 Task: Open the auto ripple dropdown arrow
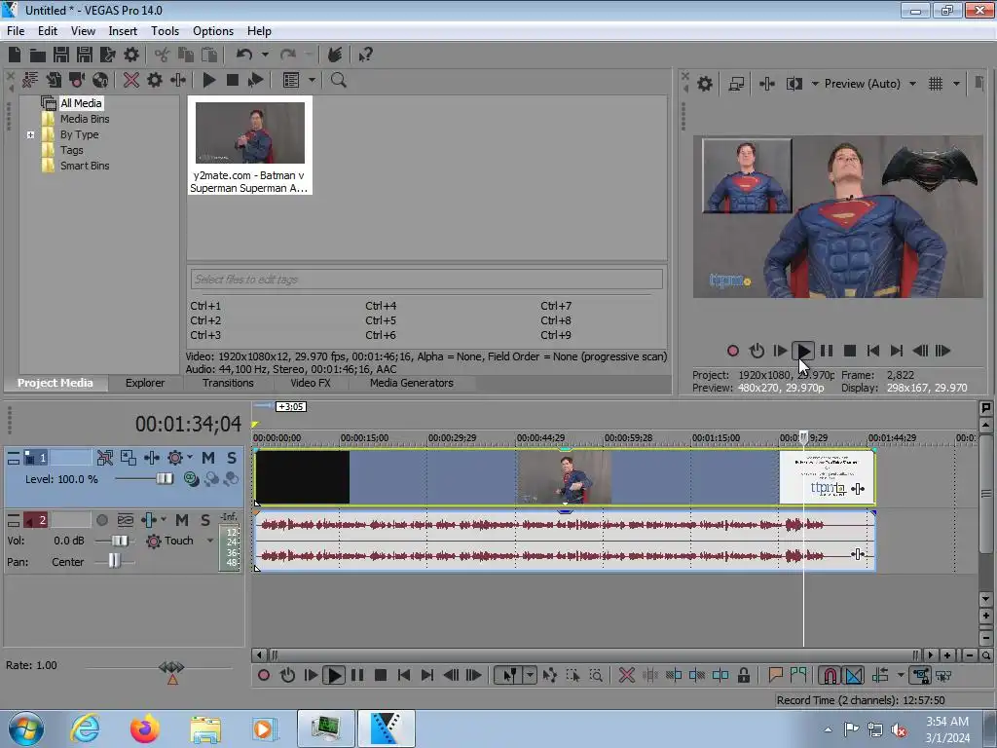click(x=901, y=676)
